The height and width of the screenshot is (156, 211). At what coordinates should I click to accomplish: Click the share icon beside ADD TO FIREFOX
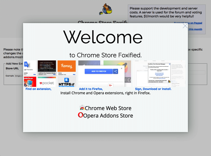[115, 71]
